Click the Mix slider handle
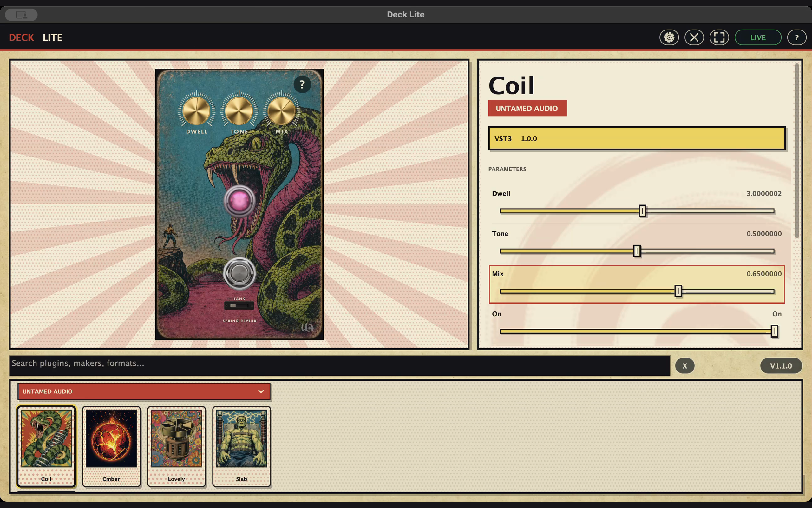 click(x=678, y=291)
